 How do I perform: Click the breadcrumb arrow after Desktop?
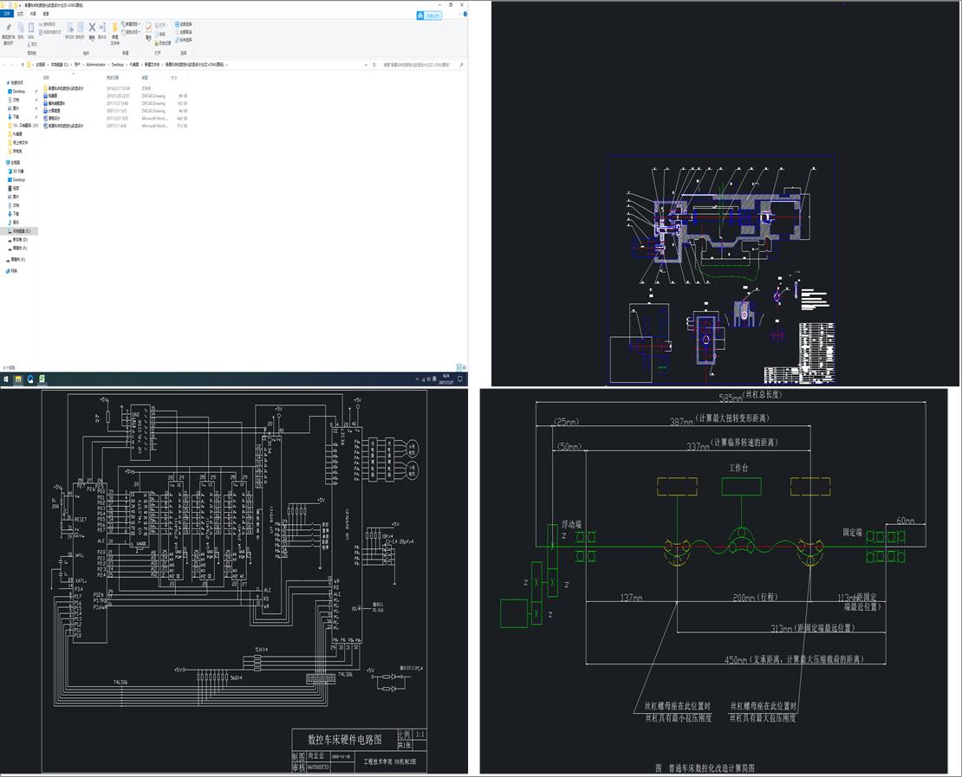pos(128,62)
